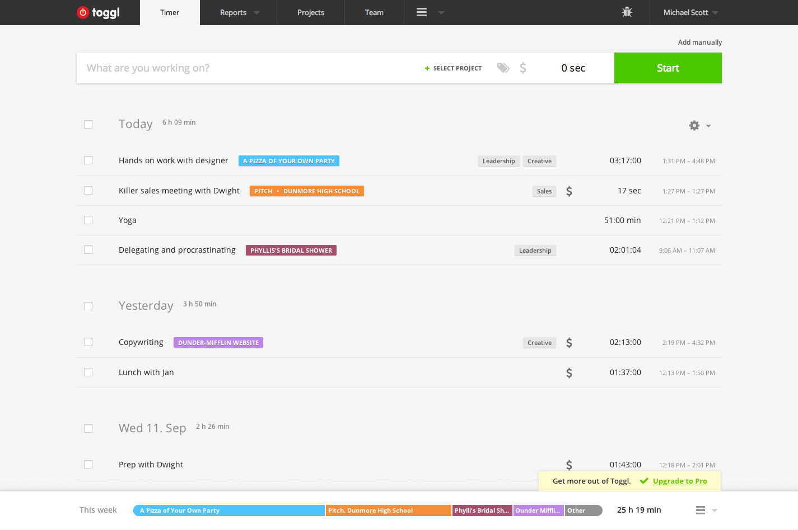Follow the Upgrade to Pro link
The image size is (798, 530).
pyautogui.click(x=679, y=481)
